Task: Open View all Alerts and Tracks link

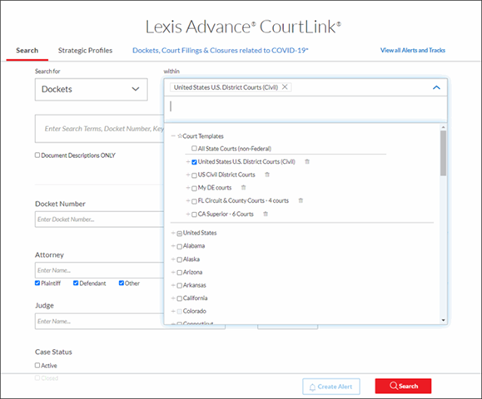Action: [413, 50]
